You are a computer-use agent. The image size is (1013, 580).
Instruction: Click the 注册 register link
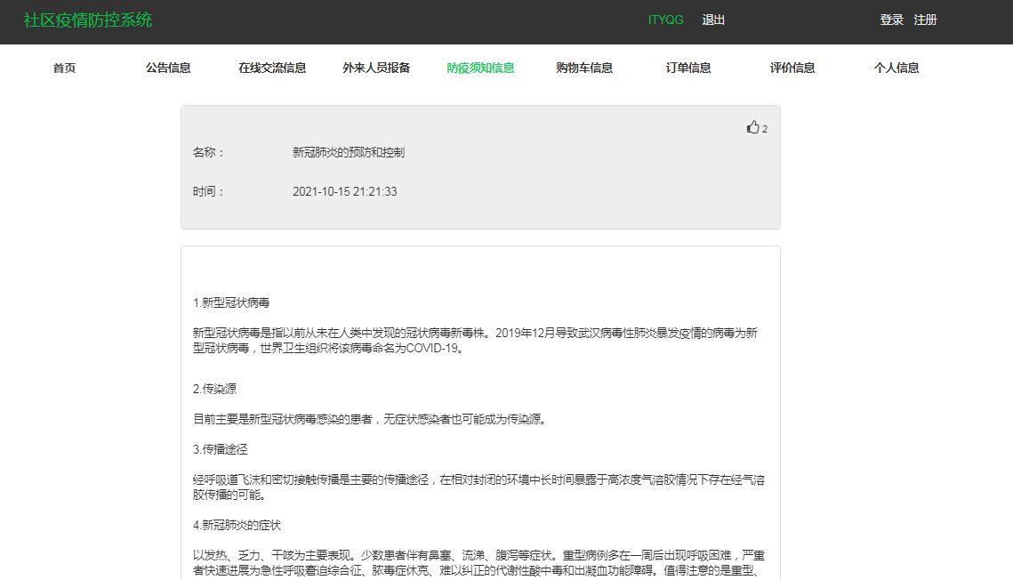[925, 20]
